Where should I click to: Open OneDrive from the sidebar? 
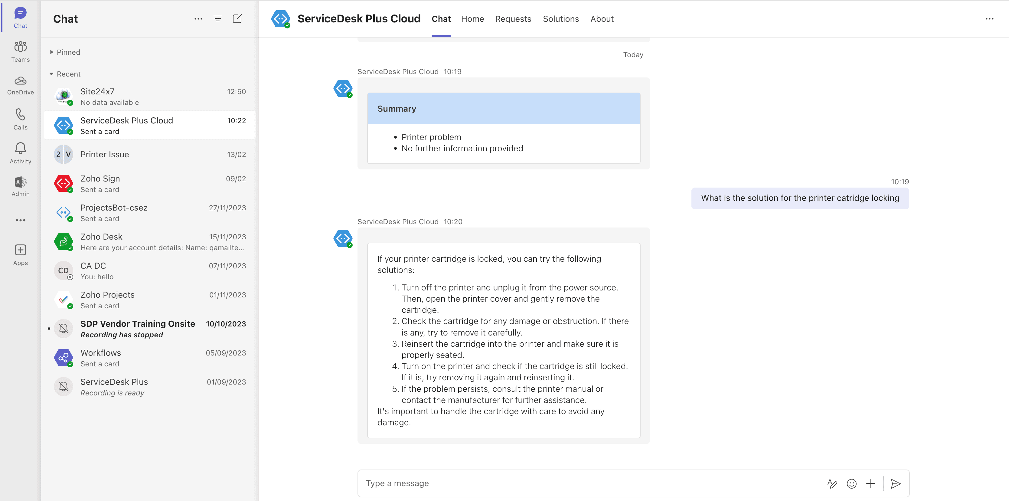coord(20,84)
